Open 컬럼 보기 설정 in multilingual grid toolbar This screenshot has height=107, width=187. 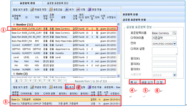pos(20,87)
